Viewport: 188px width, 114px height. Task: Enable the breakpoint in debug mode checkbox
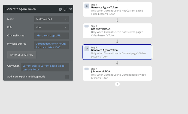pos(67,77)
